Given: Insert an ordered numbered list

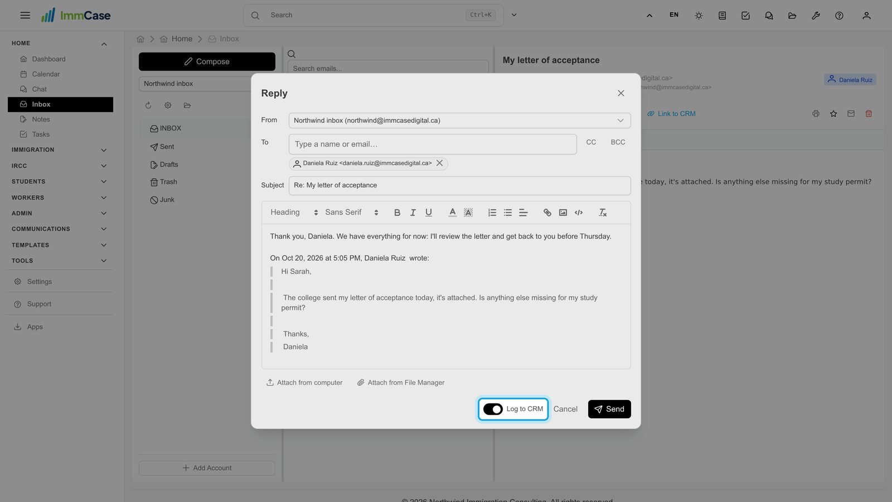Looking at the screenshot, I should [492, 213].
